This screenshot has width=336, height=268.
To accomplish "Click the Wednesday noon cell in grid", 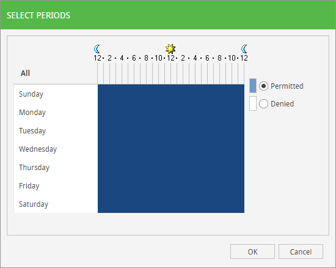I will tap(173, 149).
